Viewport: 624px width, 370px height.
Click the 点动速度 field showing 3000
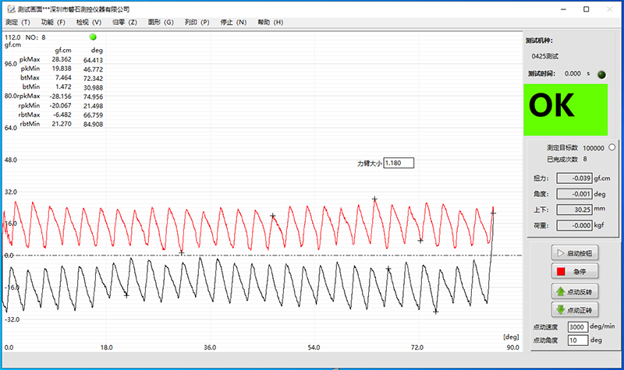(578, 326)
